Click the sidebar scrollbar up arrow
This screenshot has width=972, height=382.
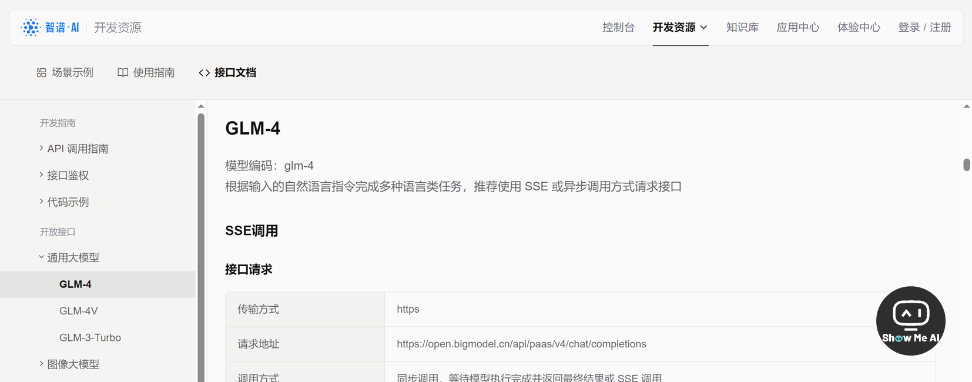tap(201, 106)
